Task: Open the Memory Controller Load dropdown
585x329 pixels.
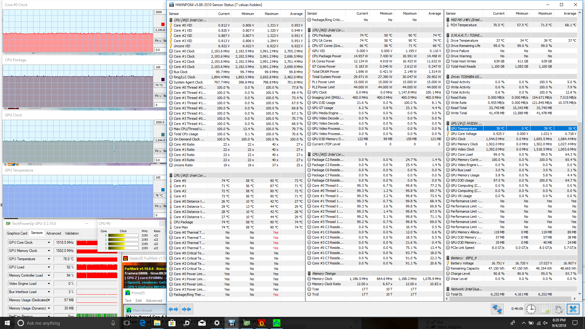Action: [x=49, y=275]
